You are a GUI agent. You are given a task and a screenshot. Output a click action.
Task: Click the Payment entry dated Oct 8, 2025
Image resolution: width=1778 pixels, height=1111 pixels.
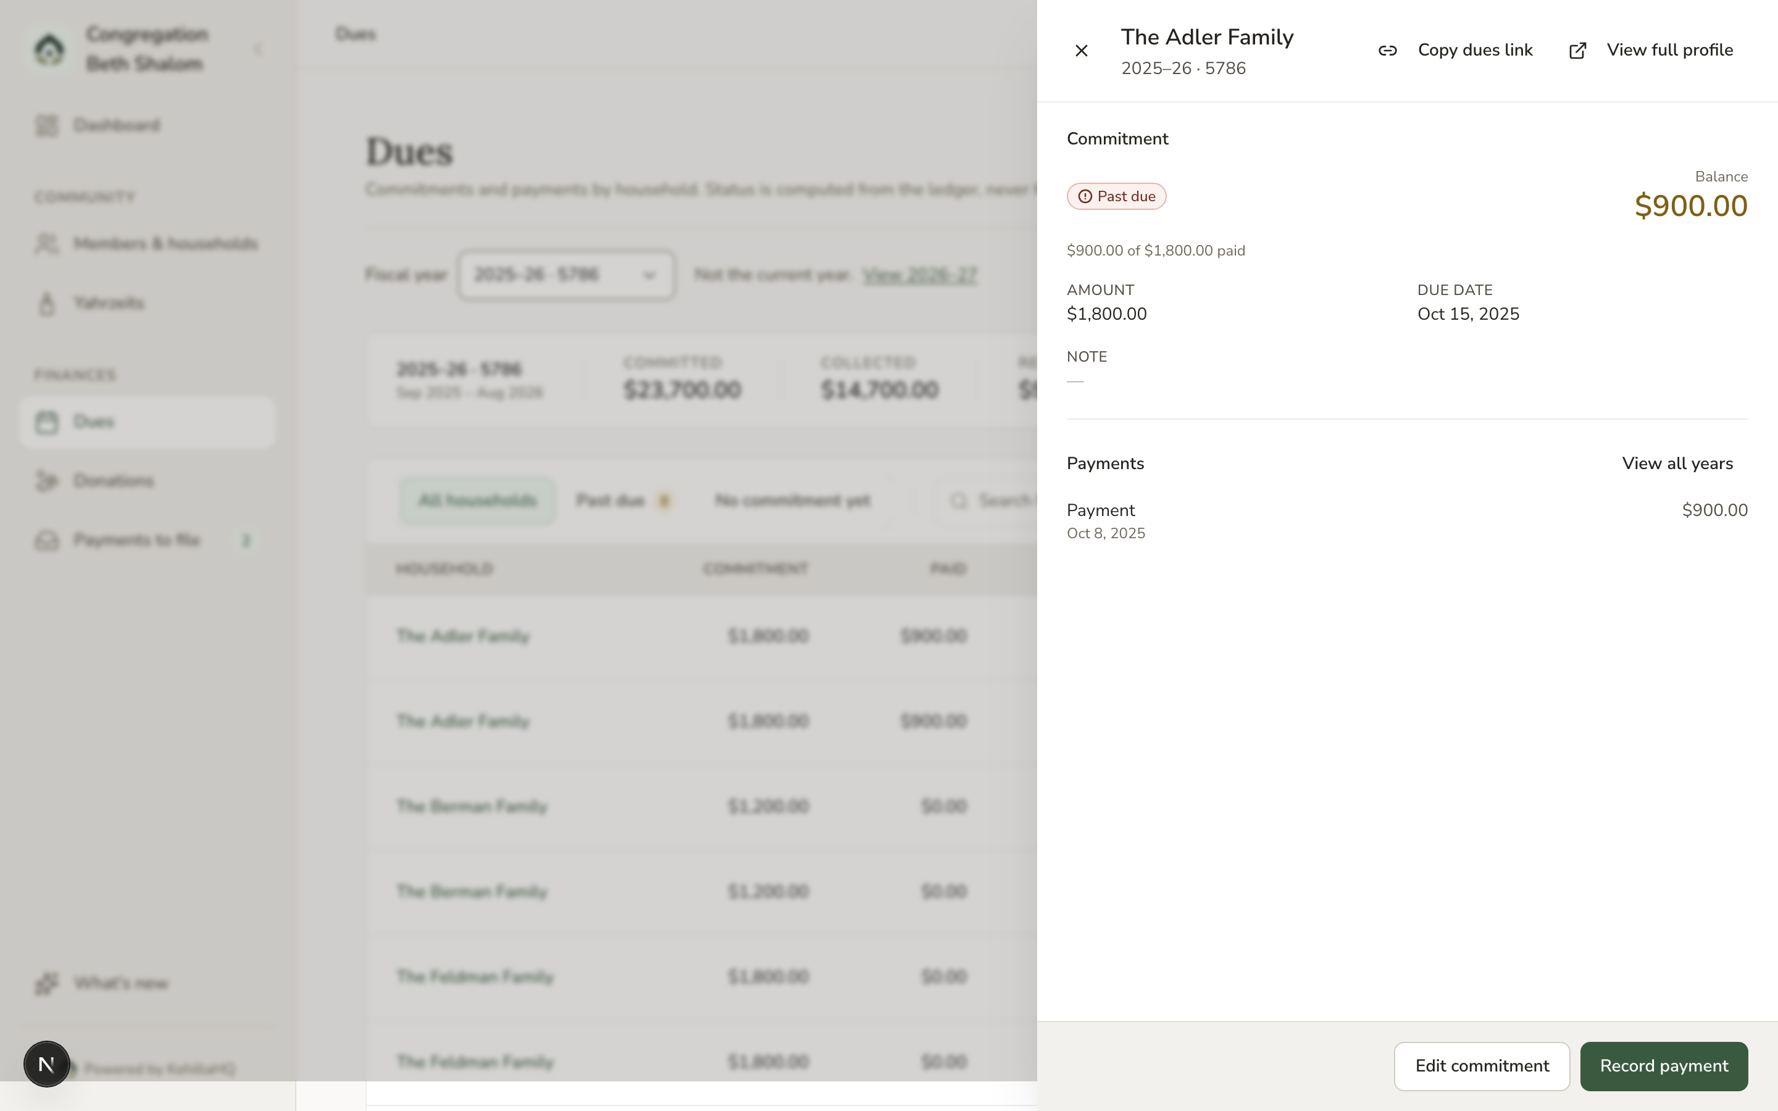[1407, 521]
